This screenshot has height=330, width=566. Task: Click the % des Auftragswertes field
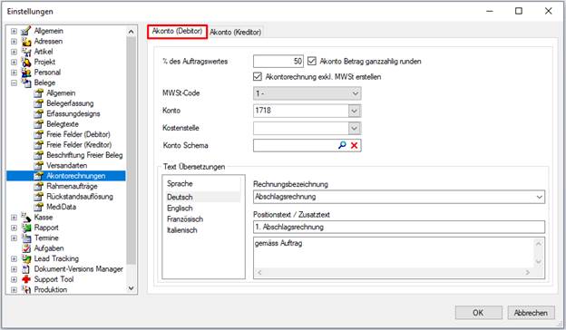pyautogui.click(x=278, y=62)
